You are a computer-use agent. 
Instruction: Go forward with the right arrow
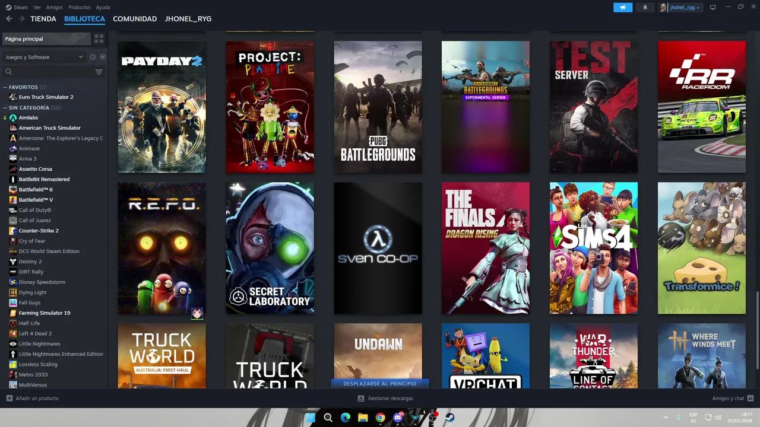tap(21, 19)
